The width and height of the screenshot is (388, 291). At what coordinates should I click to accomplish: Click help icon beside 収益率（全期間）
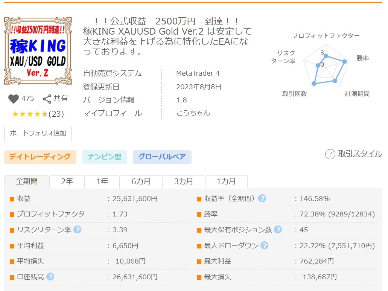[262, 198]
